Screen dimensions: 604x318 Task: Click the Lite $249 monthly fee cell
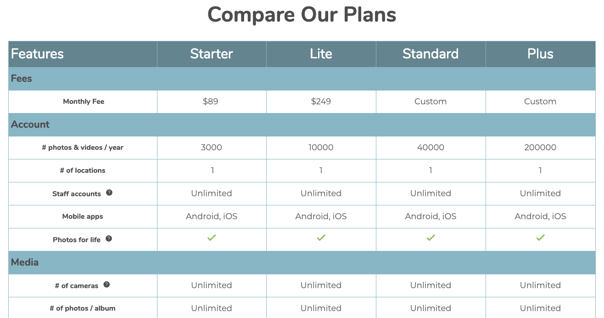[321, 102]
